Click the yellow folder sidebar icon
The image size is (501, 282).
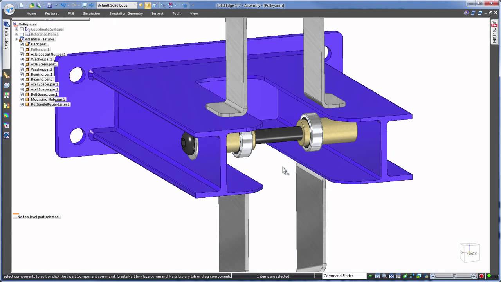coord(6,105)
